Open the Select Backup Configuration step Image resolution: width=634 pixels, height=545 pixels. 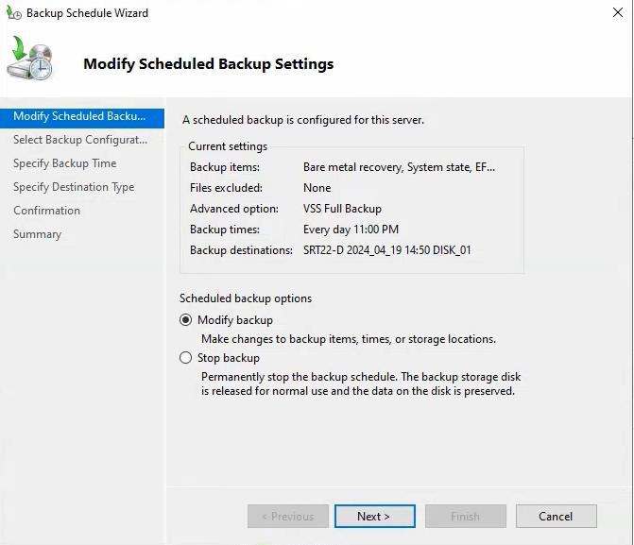(x=80, y=140)
